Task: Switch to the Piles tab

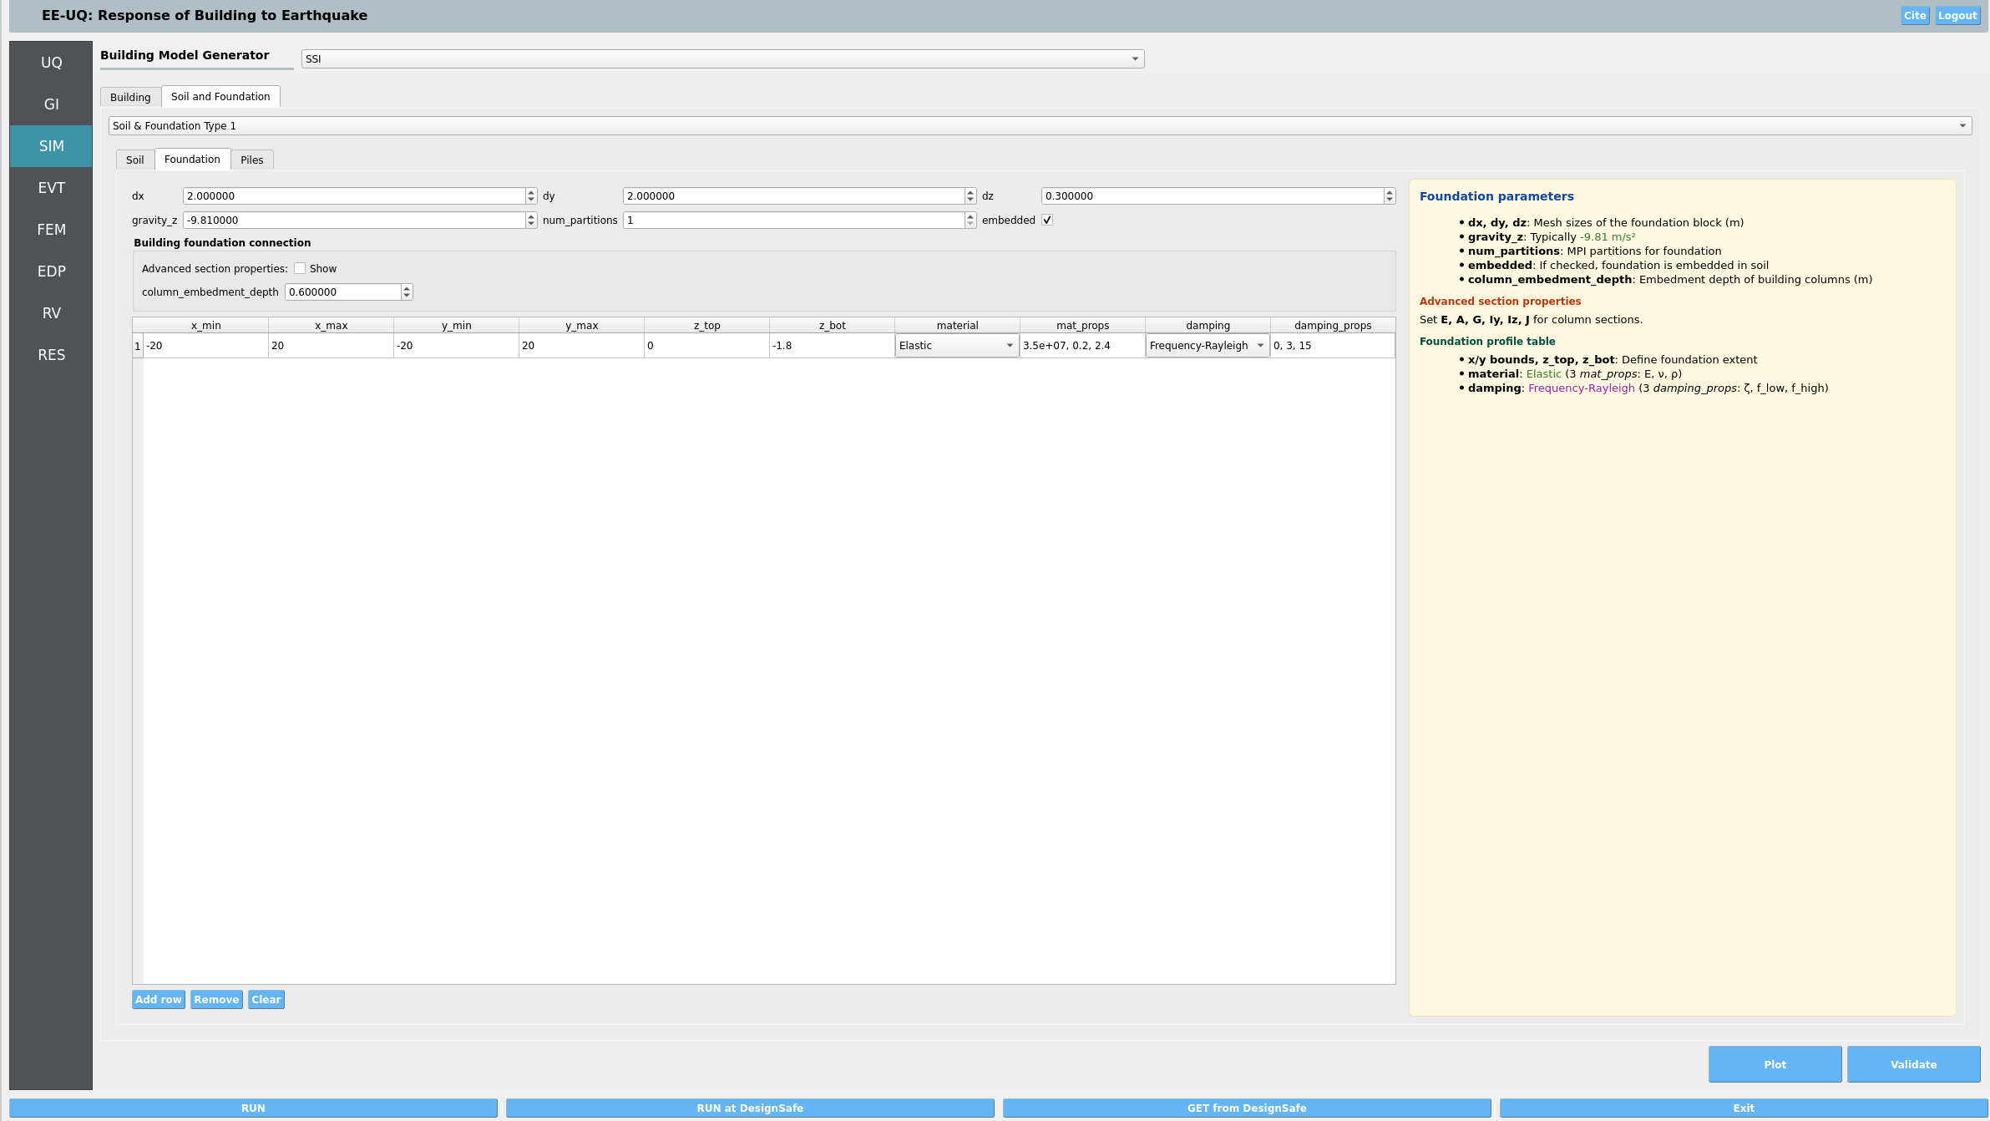Action: click(x=251, y=160)
